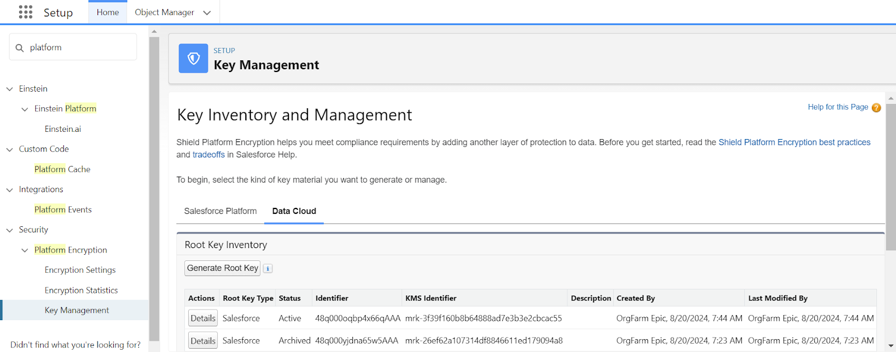The image size is (896, 352).
Task: Click Created By cell dated 7:44 AM
Action: point(679,318)
